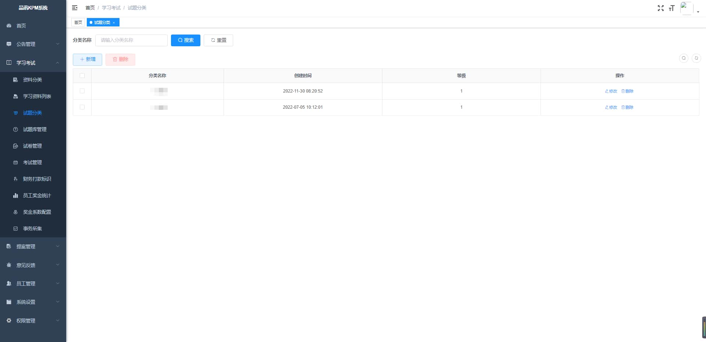The width and height of the screenshot is (706, 342).
Task: Click the 试题分类 sidebar icon
Action: pyautogui.click(x=15, y=113)
